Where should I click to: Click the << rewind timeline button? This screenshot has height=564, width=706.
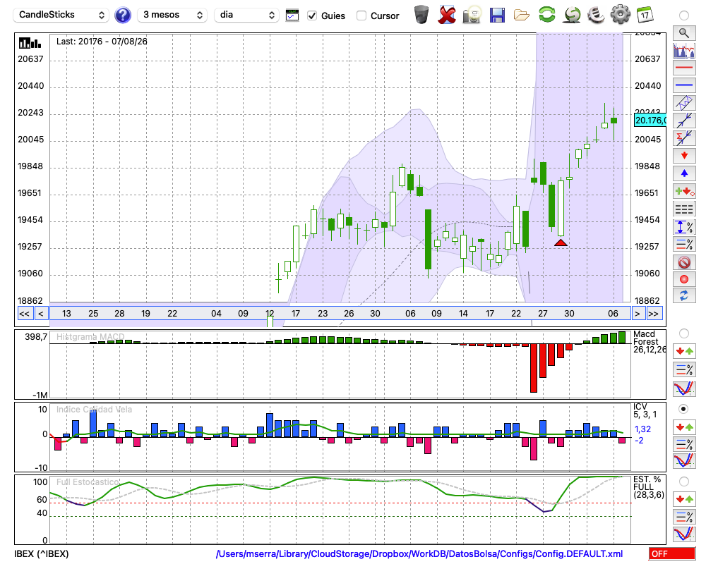24,314
